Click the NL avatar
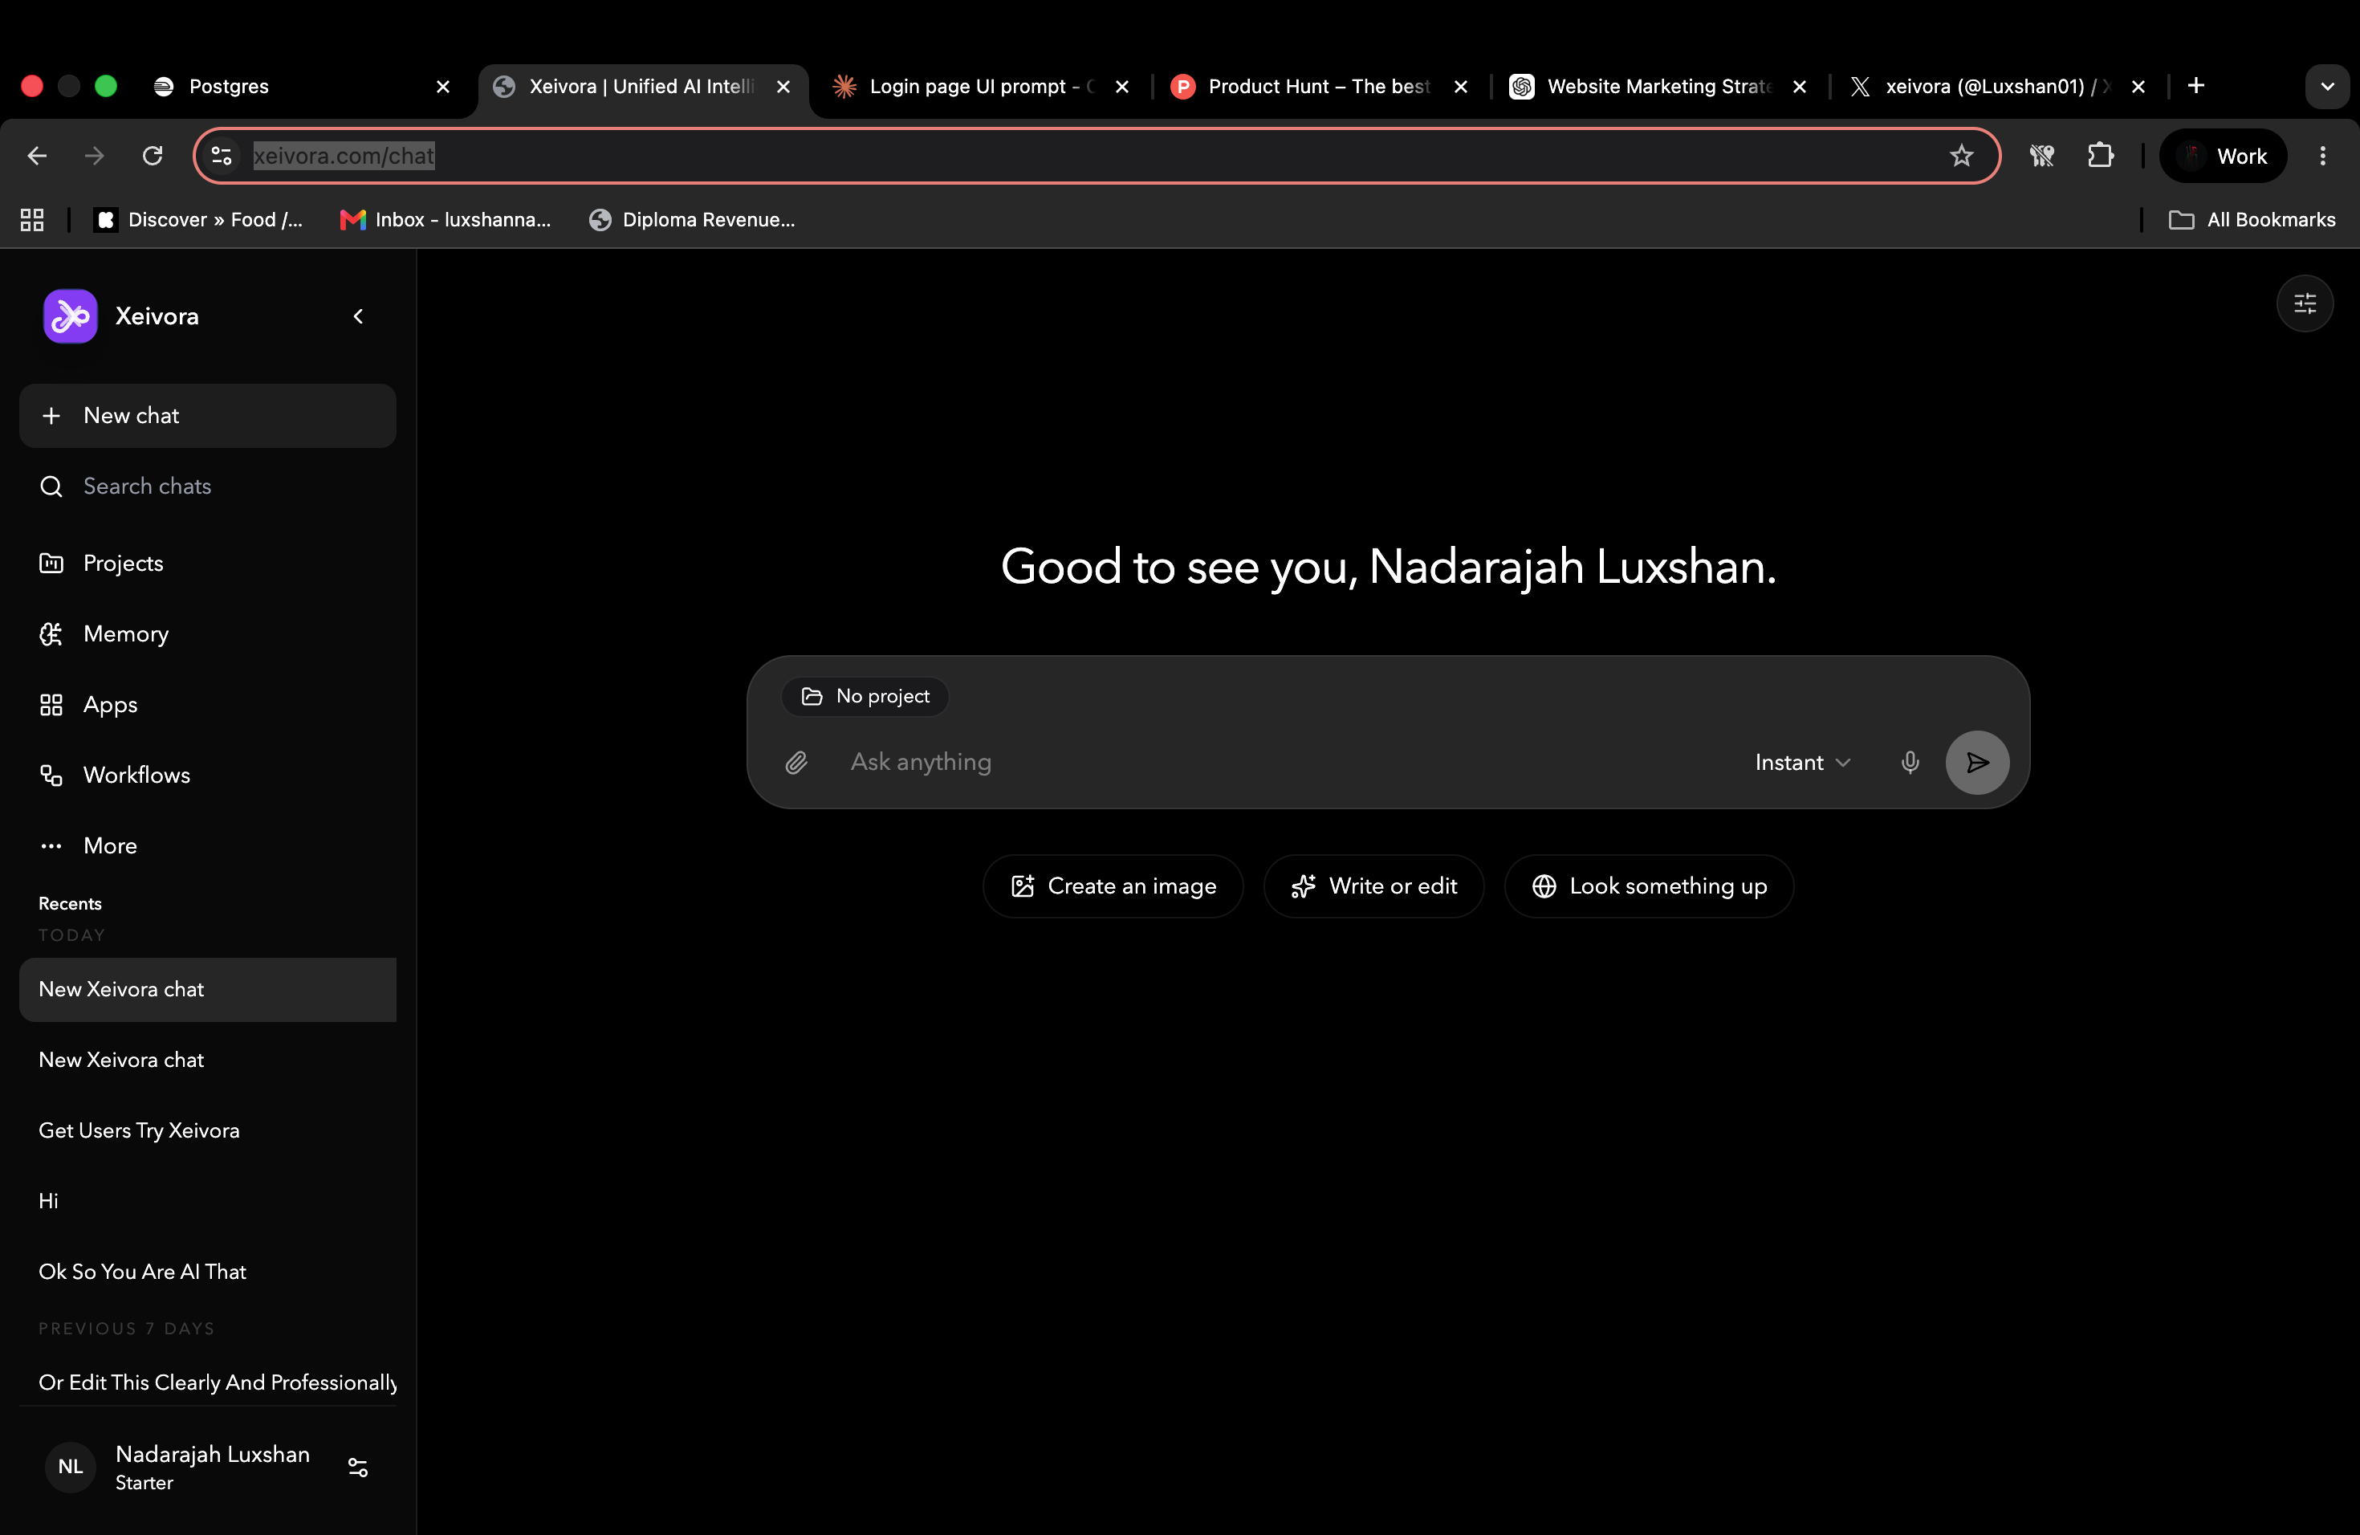This screenshot has height=1535, width=2360. pyautogui.click(x=71, y=1467)
